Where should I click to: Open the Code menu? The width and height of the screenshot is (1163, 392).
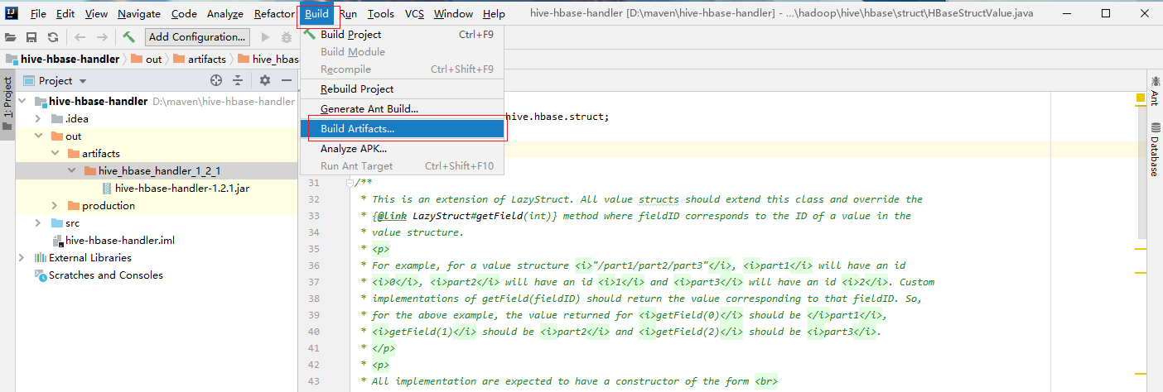(x=184, y=14)
